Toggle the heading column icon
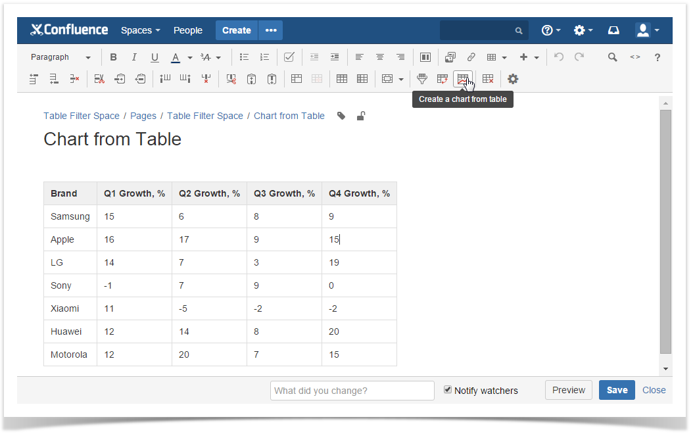 pos(362,80)
